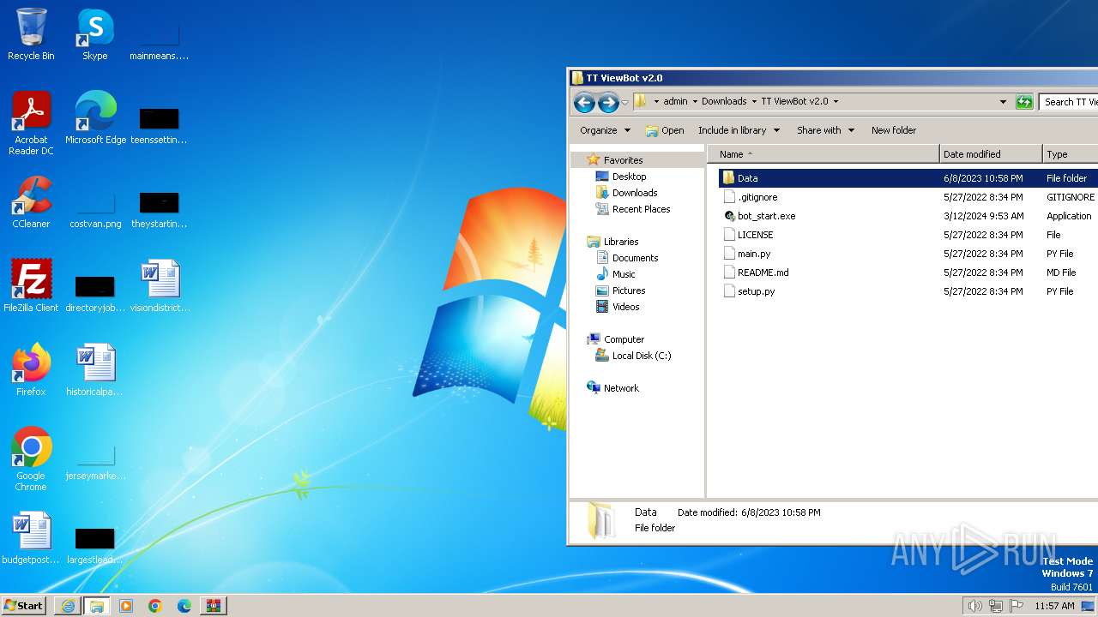This screenshot has height=617, width=1098.
Task: Open volume control in system tray
Action: pos(974,606)
